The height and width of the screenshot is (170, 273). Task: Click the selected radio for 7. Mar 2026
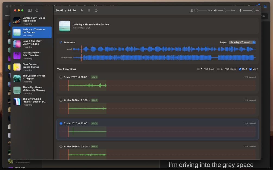[61, 123]
